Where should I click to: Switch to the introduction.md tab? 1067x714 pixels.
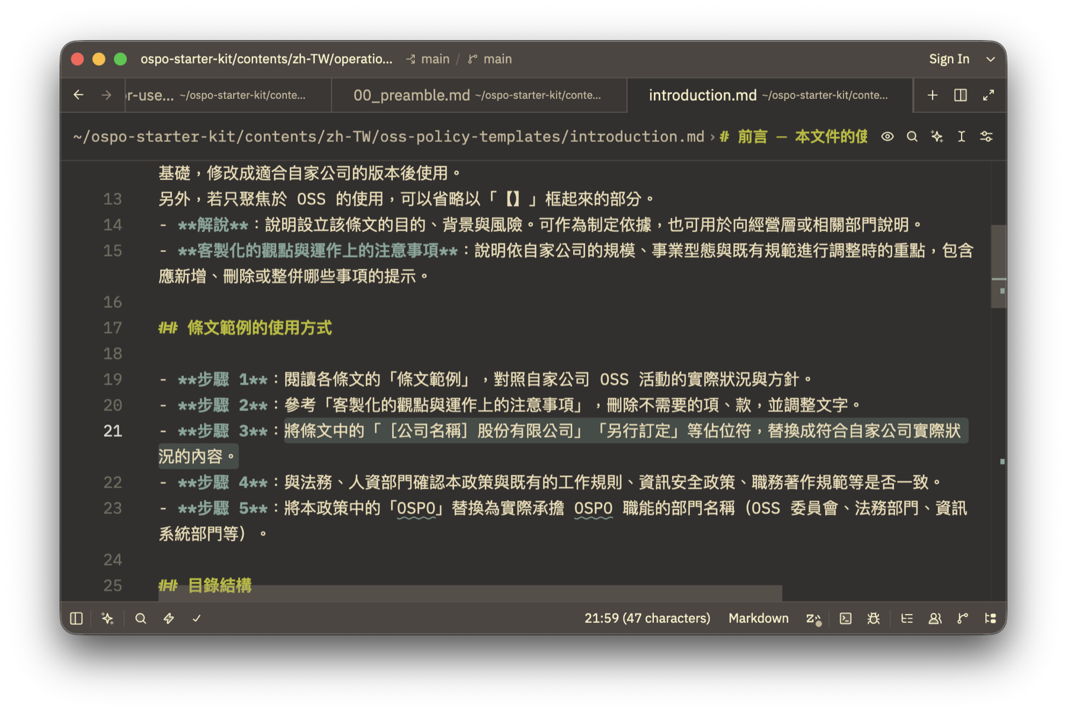tap(769, 95)
